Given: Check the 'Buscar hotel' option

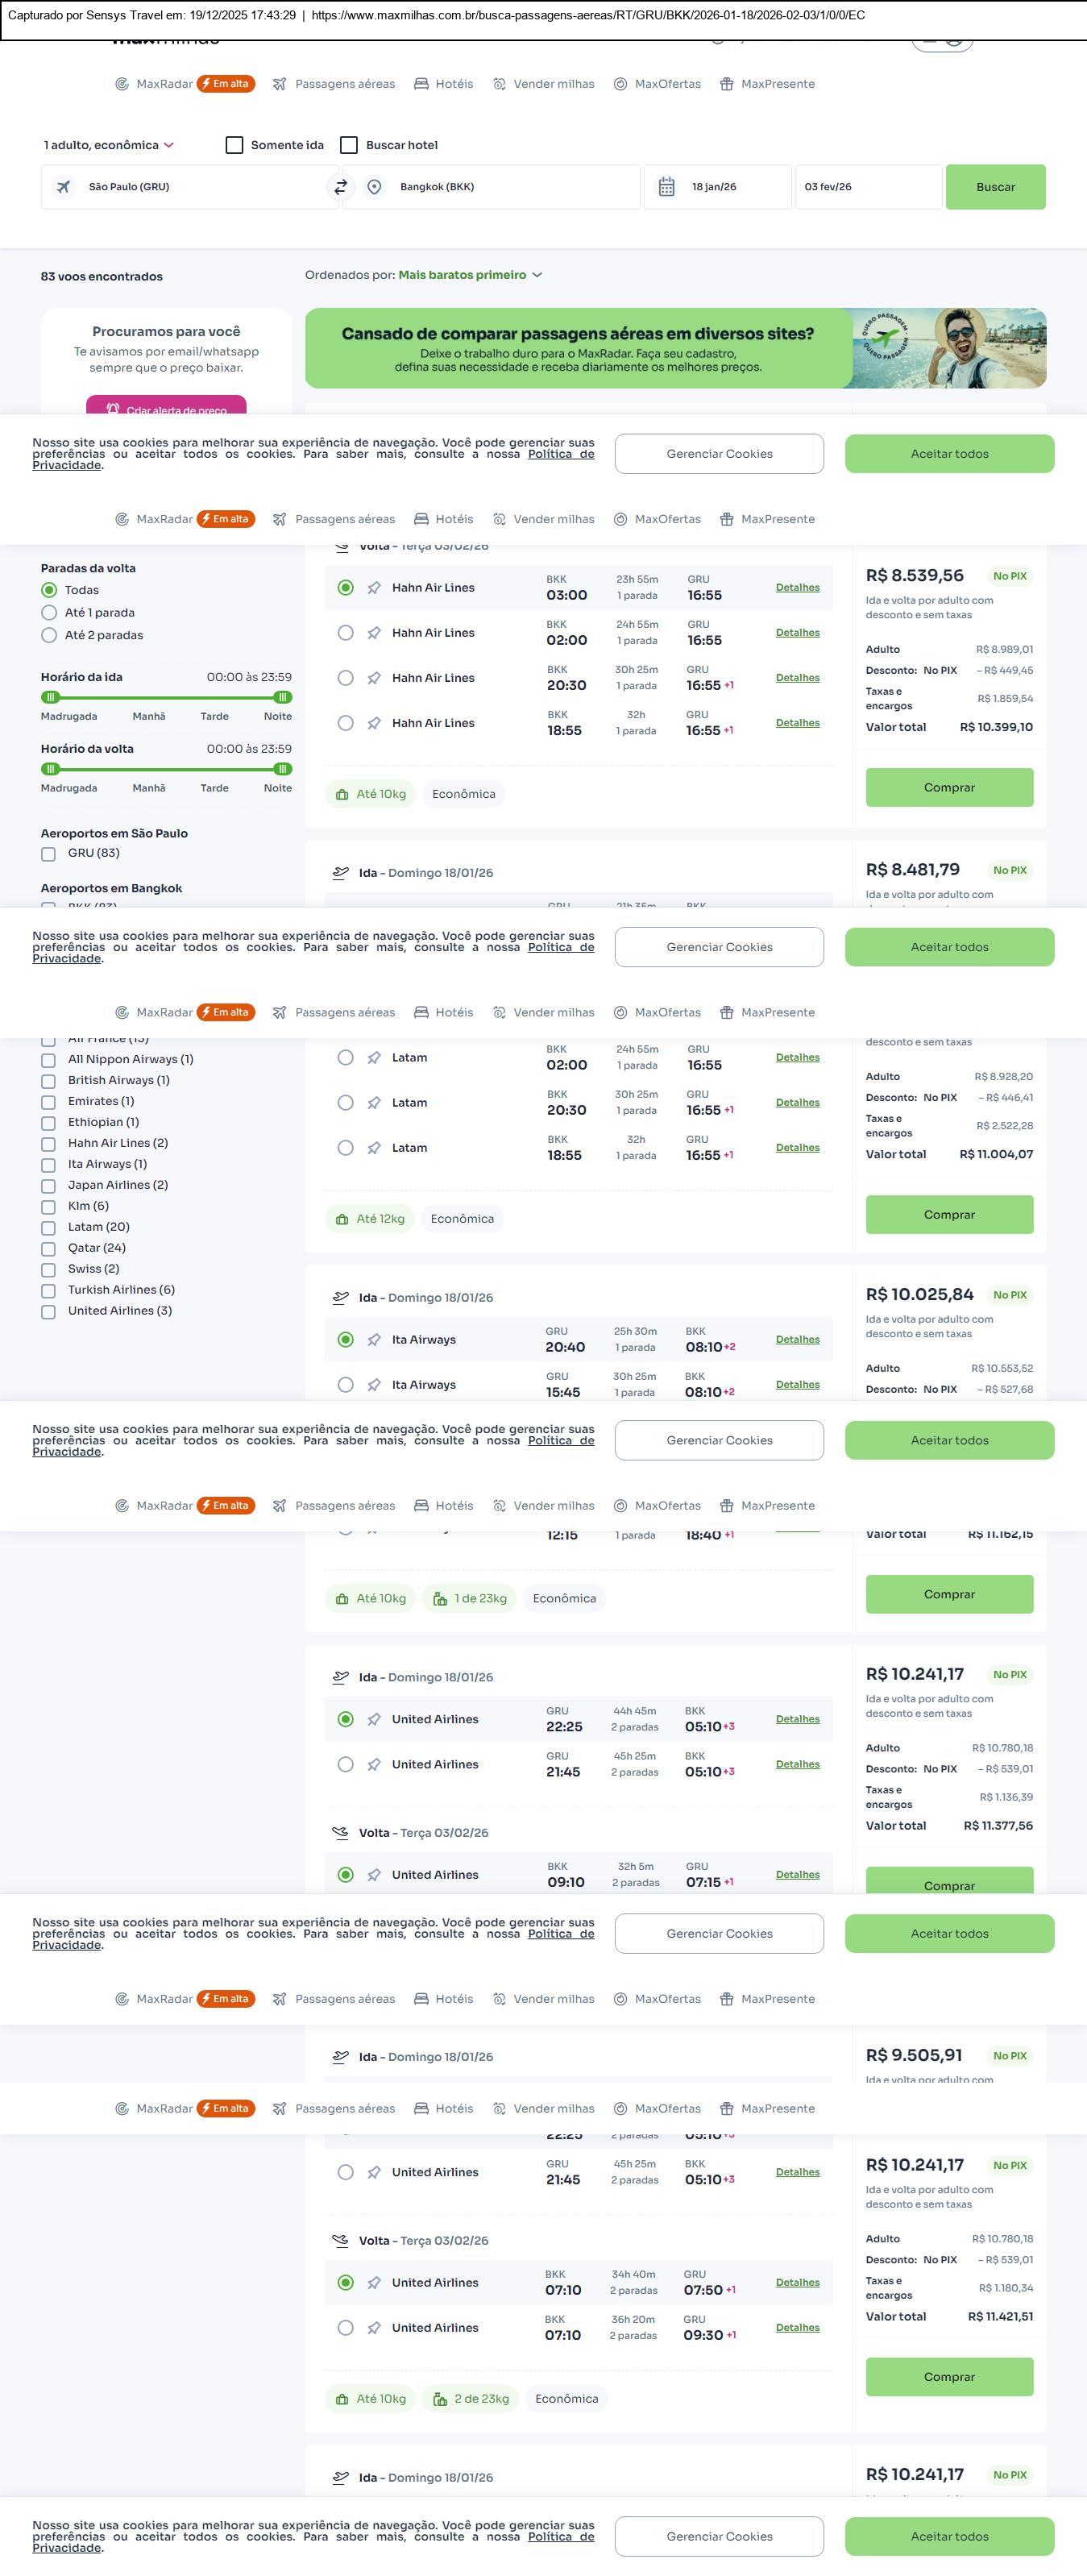Looking at the screenshot, I should [349, 145].
